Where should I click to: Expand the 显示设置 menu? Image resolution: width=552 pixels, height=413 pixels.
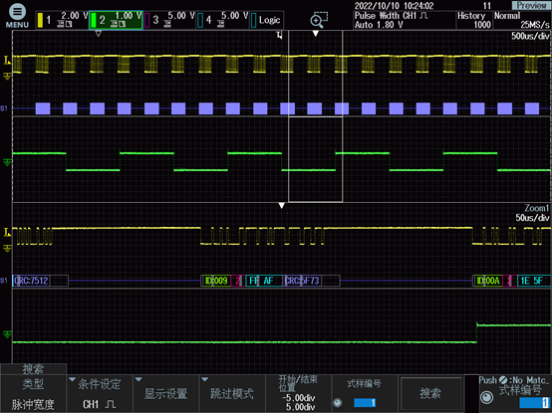pos(165,393)
